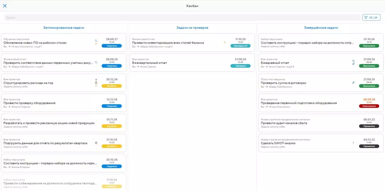The width and height of the screenshot is (385, 191).
Task: Click the copy icon on Ежедневный отчет card
Action: (353, 61)
